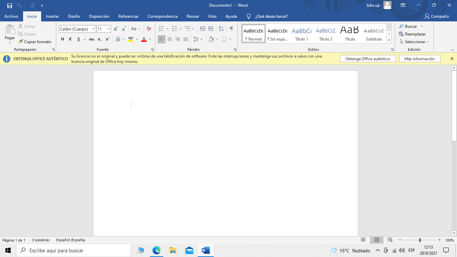Open the Fuente dialog launcher

[x=153, y=50]
